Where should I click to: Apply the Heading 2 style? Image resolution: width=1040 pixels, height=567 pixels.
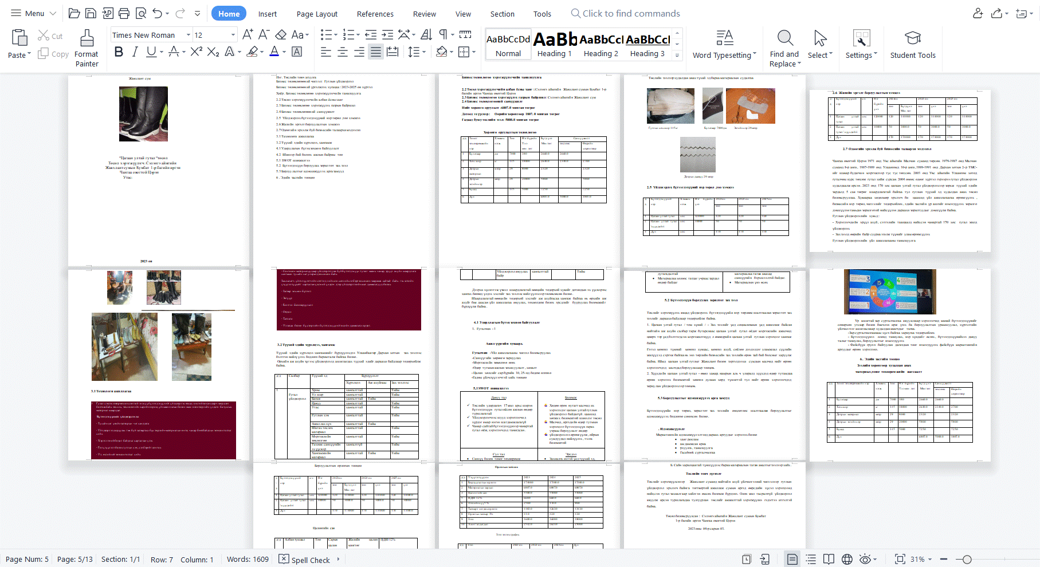(x=601, y=45)
